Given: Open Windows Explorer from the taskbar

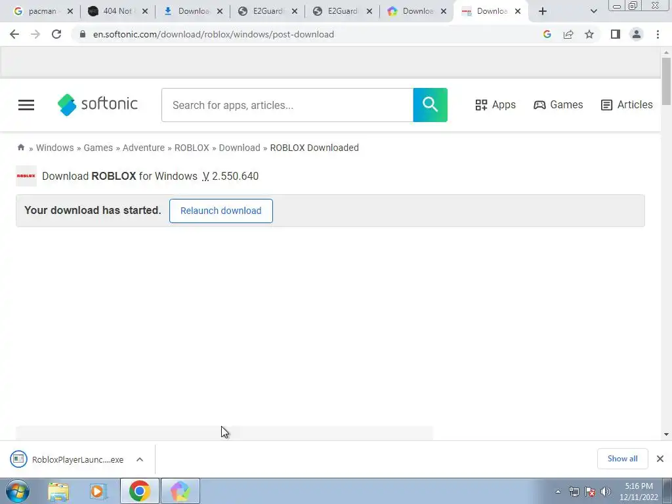Looking at the screenshot, I should click(x=58, y=491).
